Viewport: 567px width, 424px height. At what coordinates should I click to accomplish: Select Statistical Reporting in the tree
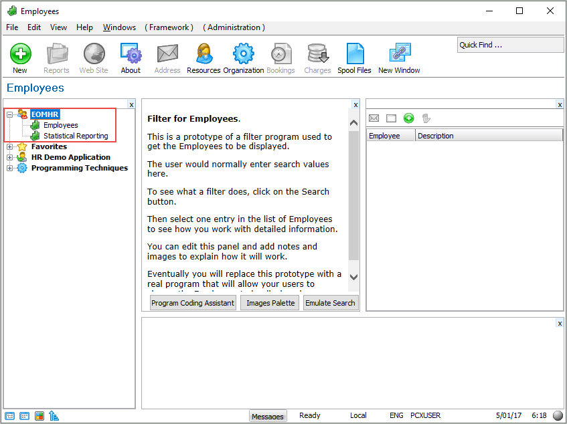tap(76, 136)
